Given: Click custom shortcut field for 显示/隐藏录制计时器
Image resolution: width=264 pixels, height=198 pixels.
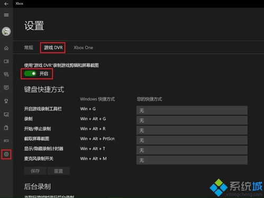Looking at the screenshot, I should tap(192, 150).
